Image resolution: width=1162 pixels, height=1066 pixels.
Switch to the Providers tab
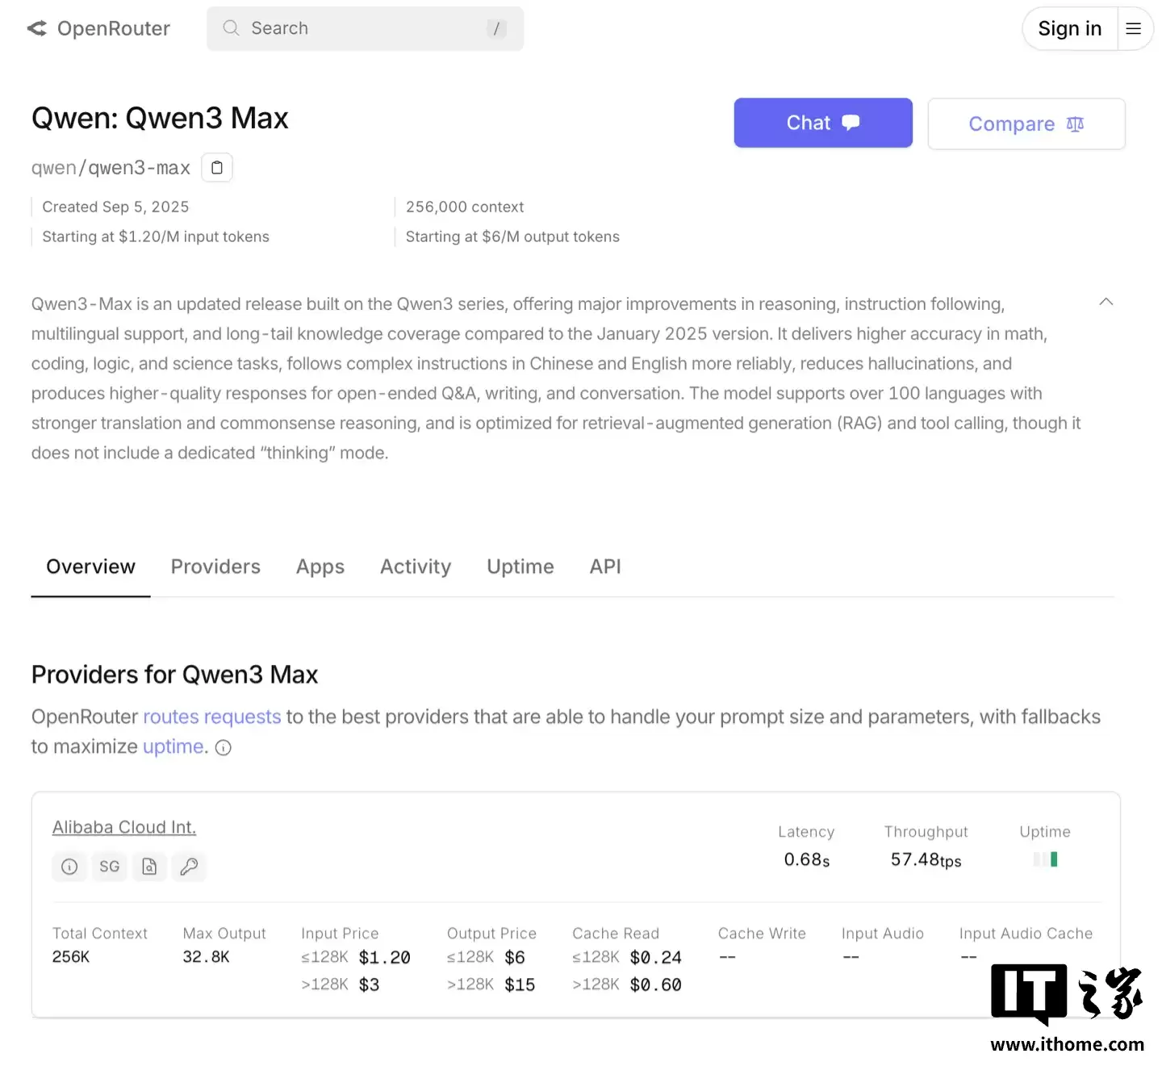(215, 566)
